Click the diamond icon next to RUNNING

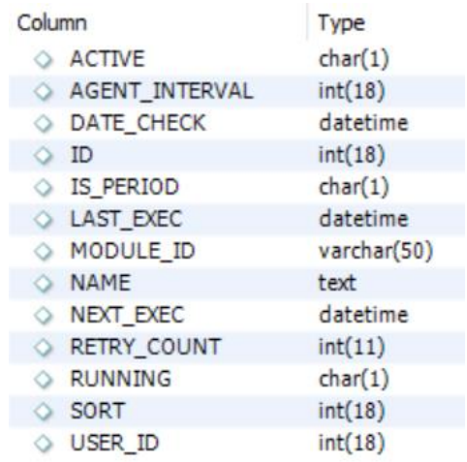point(43,380)
